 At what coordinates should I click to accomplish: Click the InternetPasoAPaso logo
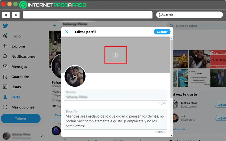(x=53, y=5)
